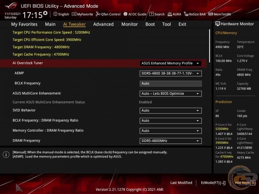Image resolution: width=259 pixels, height=194 pixels.
Task: Click Target DRAM Frequency : 4800MHz text
Action: click(41, 47)
